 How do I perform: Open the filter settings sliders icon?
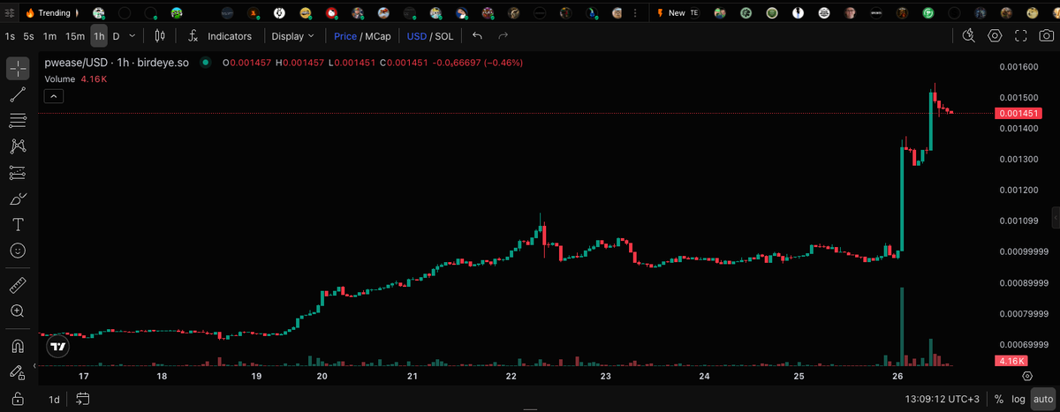(x=9, y=13)
